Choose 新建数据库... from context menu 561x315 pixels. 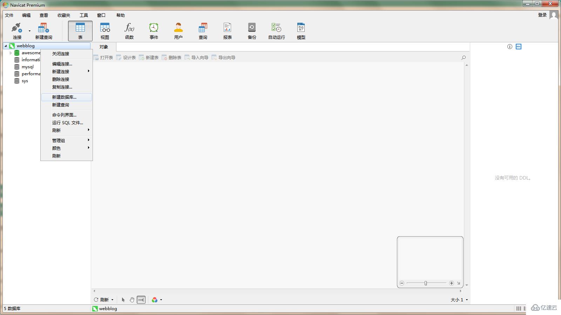67,97
